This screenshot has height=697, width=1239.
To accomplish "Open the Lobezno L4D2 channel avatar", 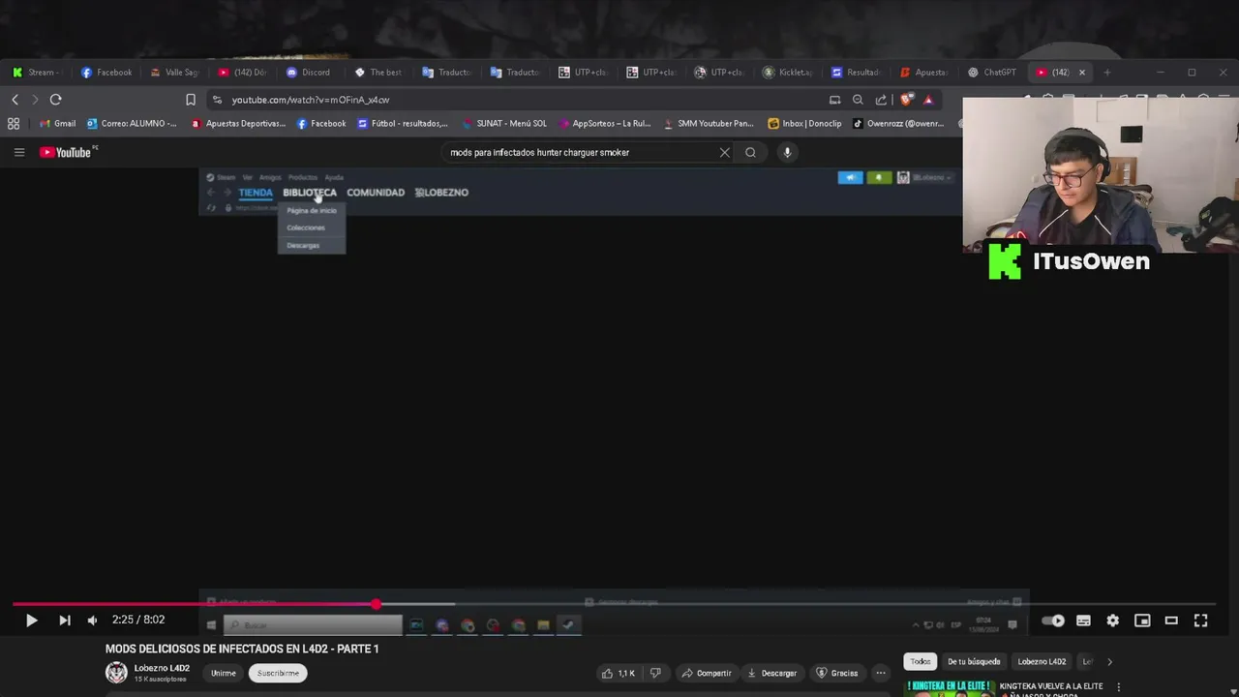I will tap(116, 673).
